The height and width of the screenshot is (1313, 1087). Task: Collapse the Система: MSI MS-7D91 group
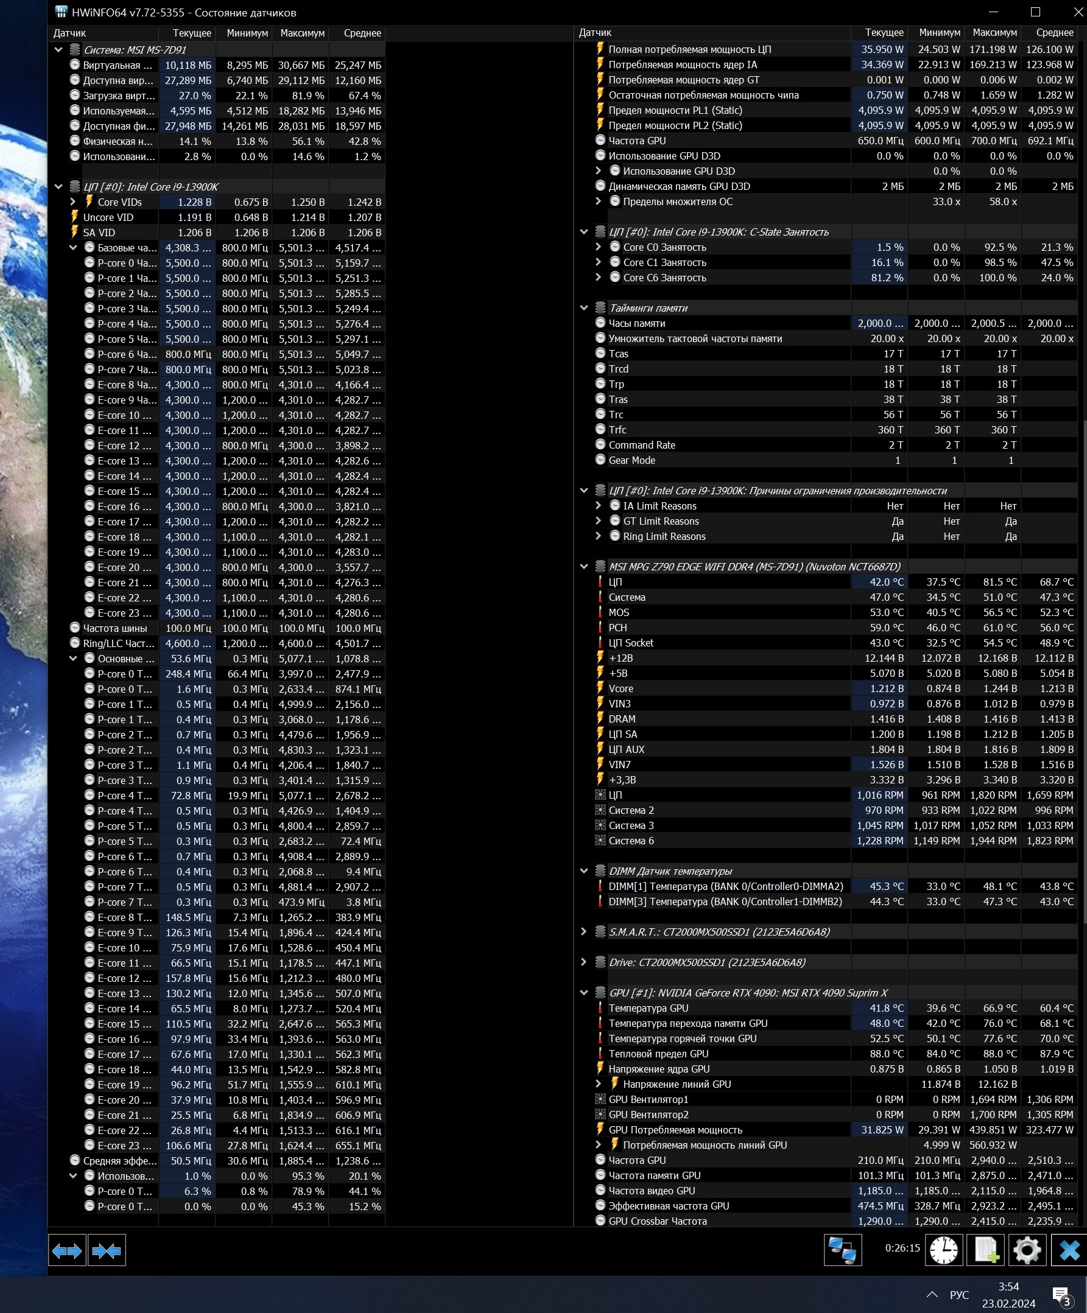[x=58, y=50]
